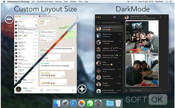Open the Edit menu
175x108 pixels.
point(33,2)
